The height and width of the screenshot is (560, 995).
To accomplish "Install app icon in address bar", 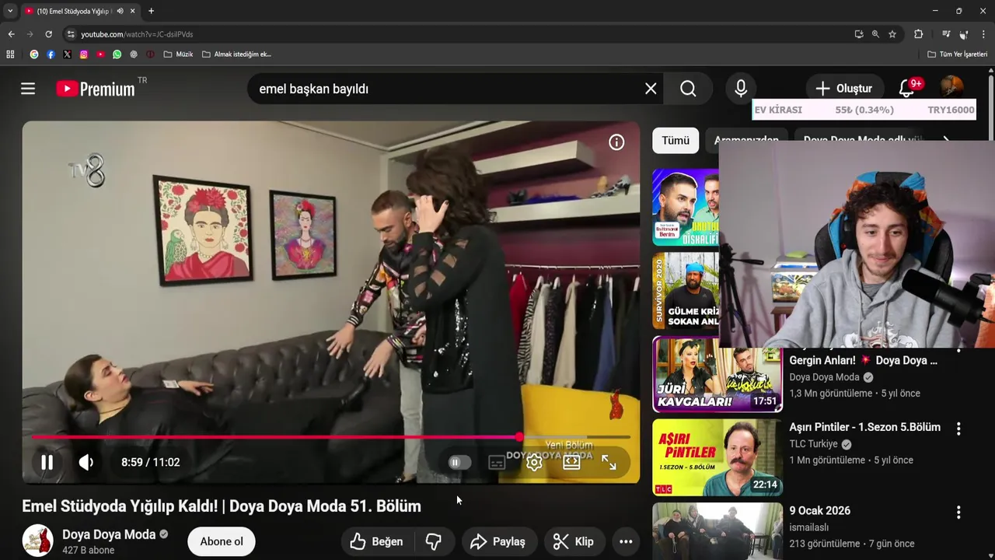I will [858, 34].
